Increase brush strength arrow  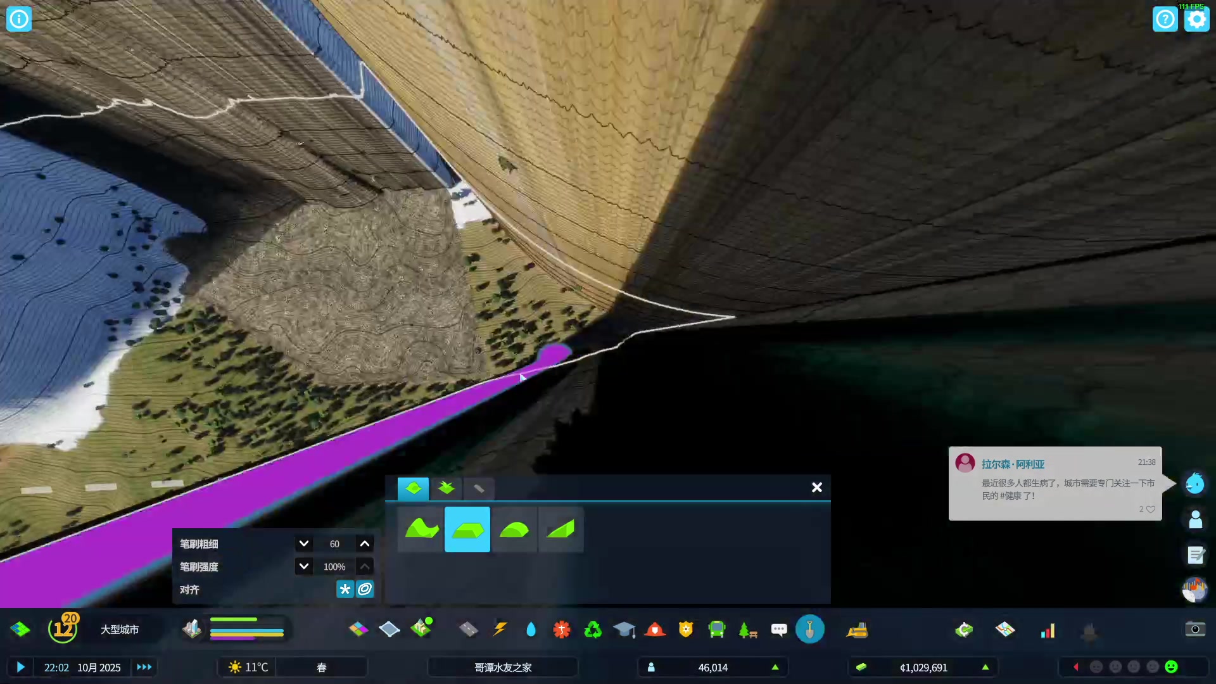pos(365,566)
